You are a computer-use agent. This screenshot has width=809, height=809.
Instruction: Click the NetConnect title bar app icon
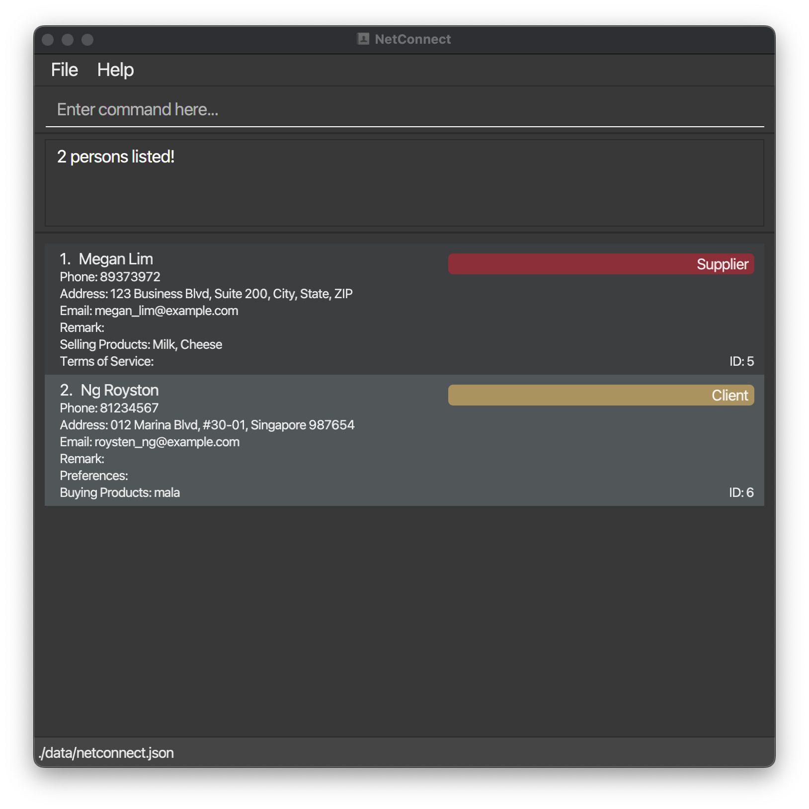363,39
